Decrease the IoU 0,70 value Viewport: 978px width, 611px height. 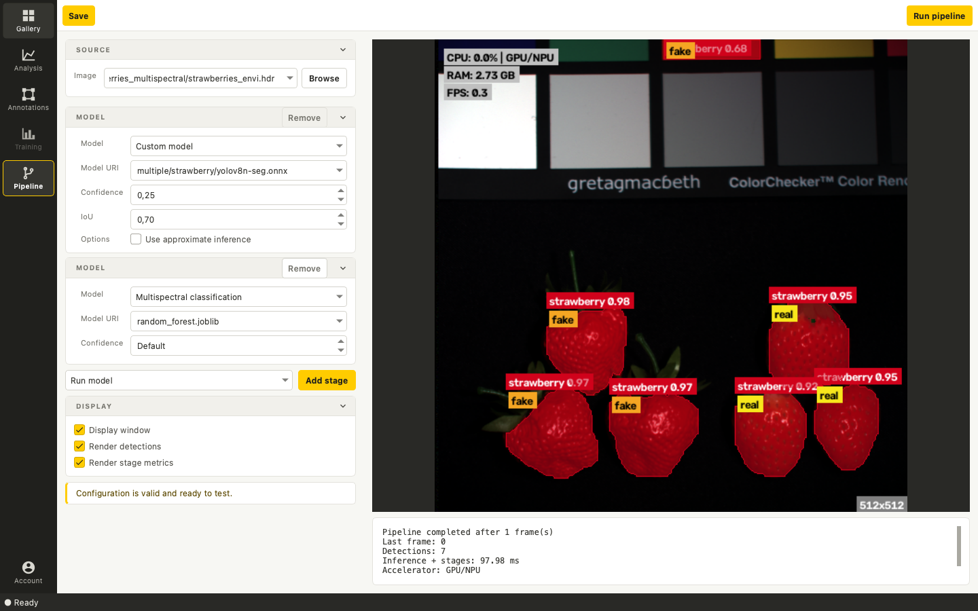tap(341, 224)
